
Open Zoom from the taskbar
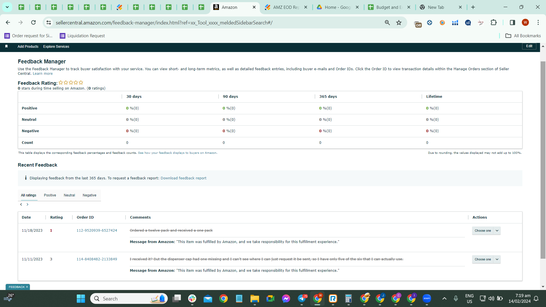click(427, 298)
